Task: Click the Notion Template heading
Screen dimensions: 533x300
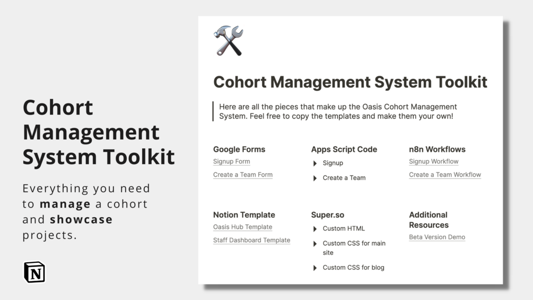Action: coord(244,215)
